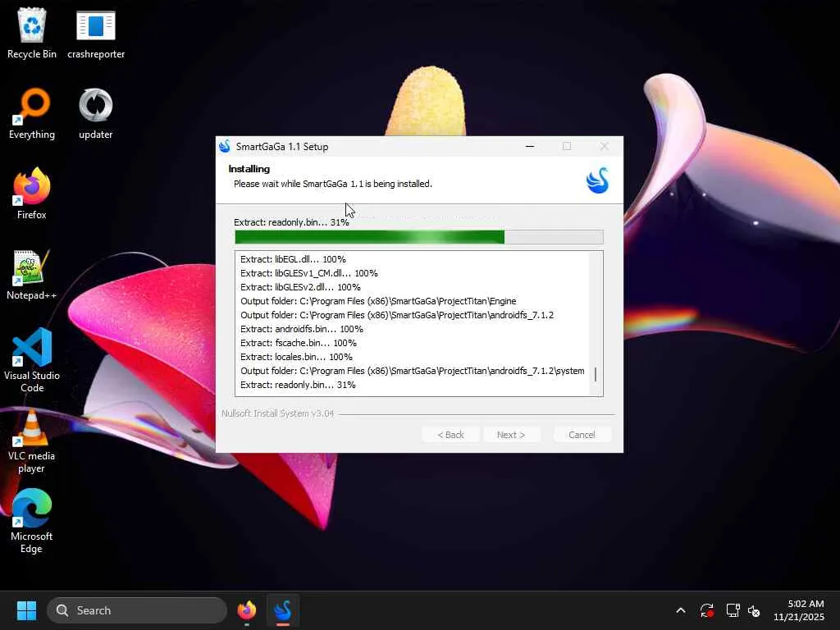Click the green installation progress bar

[419, 237]
